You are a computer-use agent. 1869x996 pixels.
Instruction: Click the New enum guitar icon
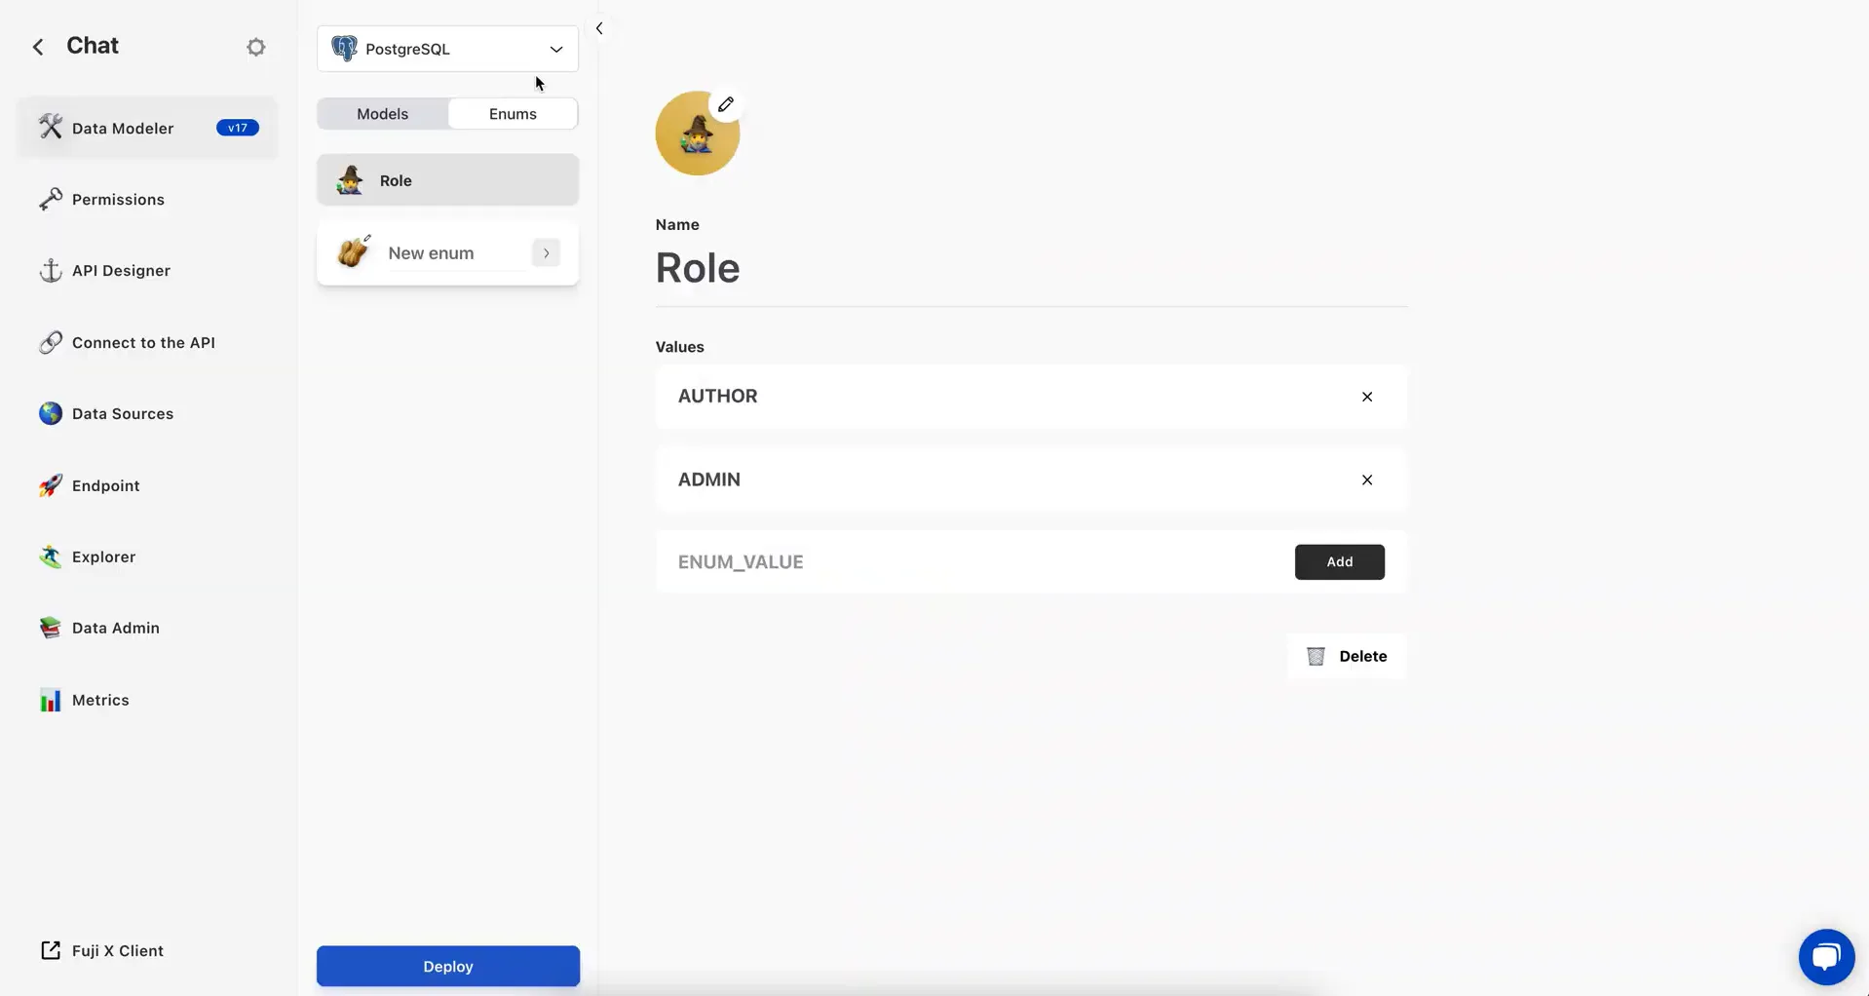354,251
